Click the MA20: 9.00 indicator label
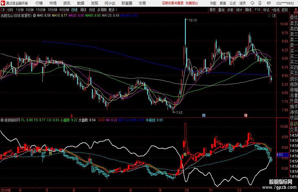Screen dimensions: 298x192 tap(76, 15)
